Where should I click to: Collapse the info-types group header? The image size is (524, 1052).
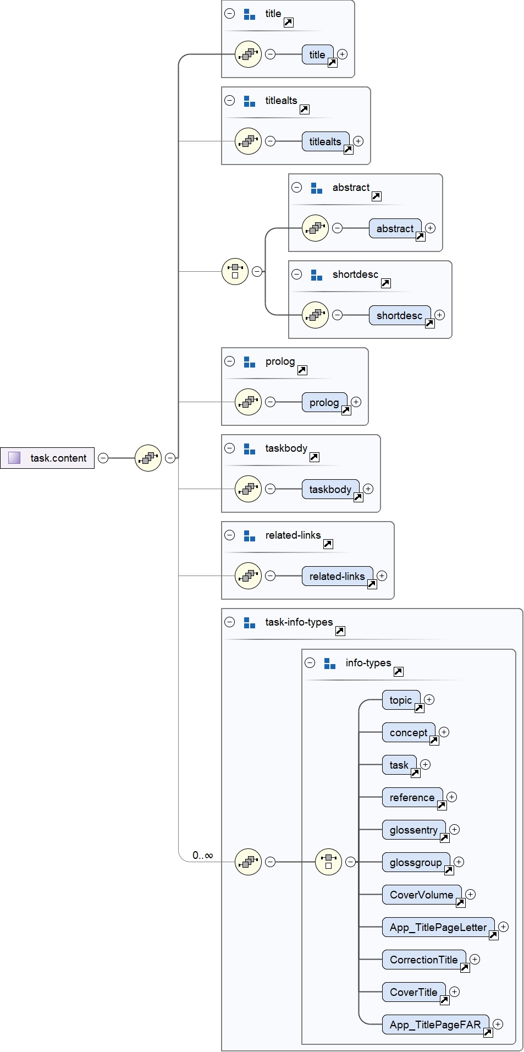click(310, 663)
